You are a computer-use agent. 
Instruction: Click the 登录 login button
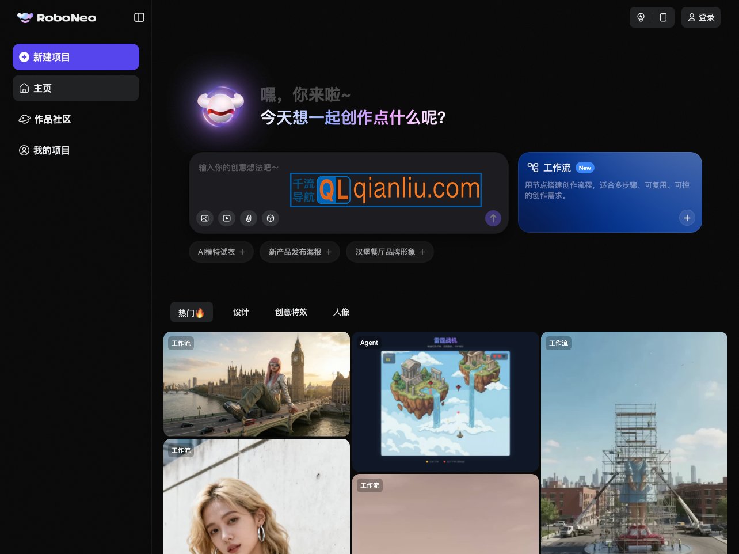tap(700, 17)
